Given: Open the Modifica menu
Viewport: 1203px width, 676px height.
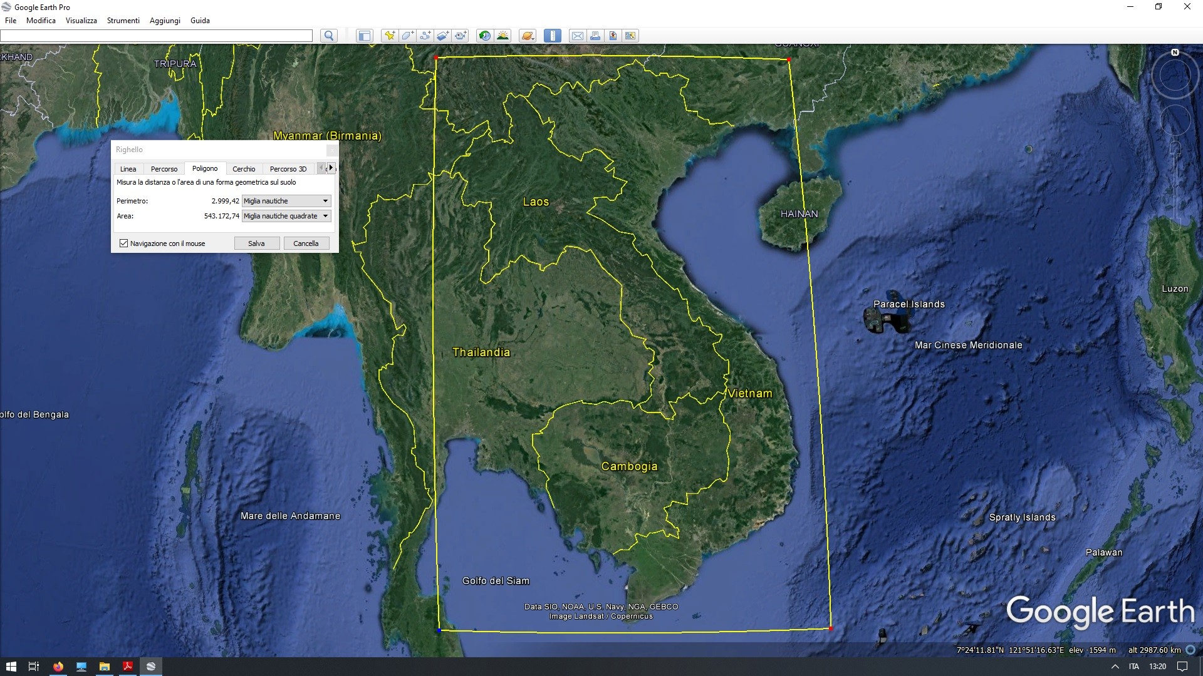Looking at the screenshot, I should click(x=41, y=21).
